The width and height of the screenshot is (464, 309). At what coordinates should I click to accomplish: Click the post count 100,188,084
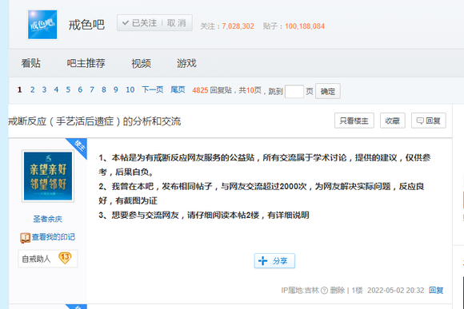[305, 26]
